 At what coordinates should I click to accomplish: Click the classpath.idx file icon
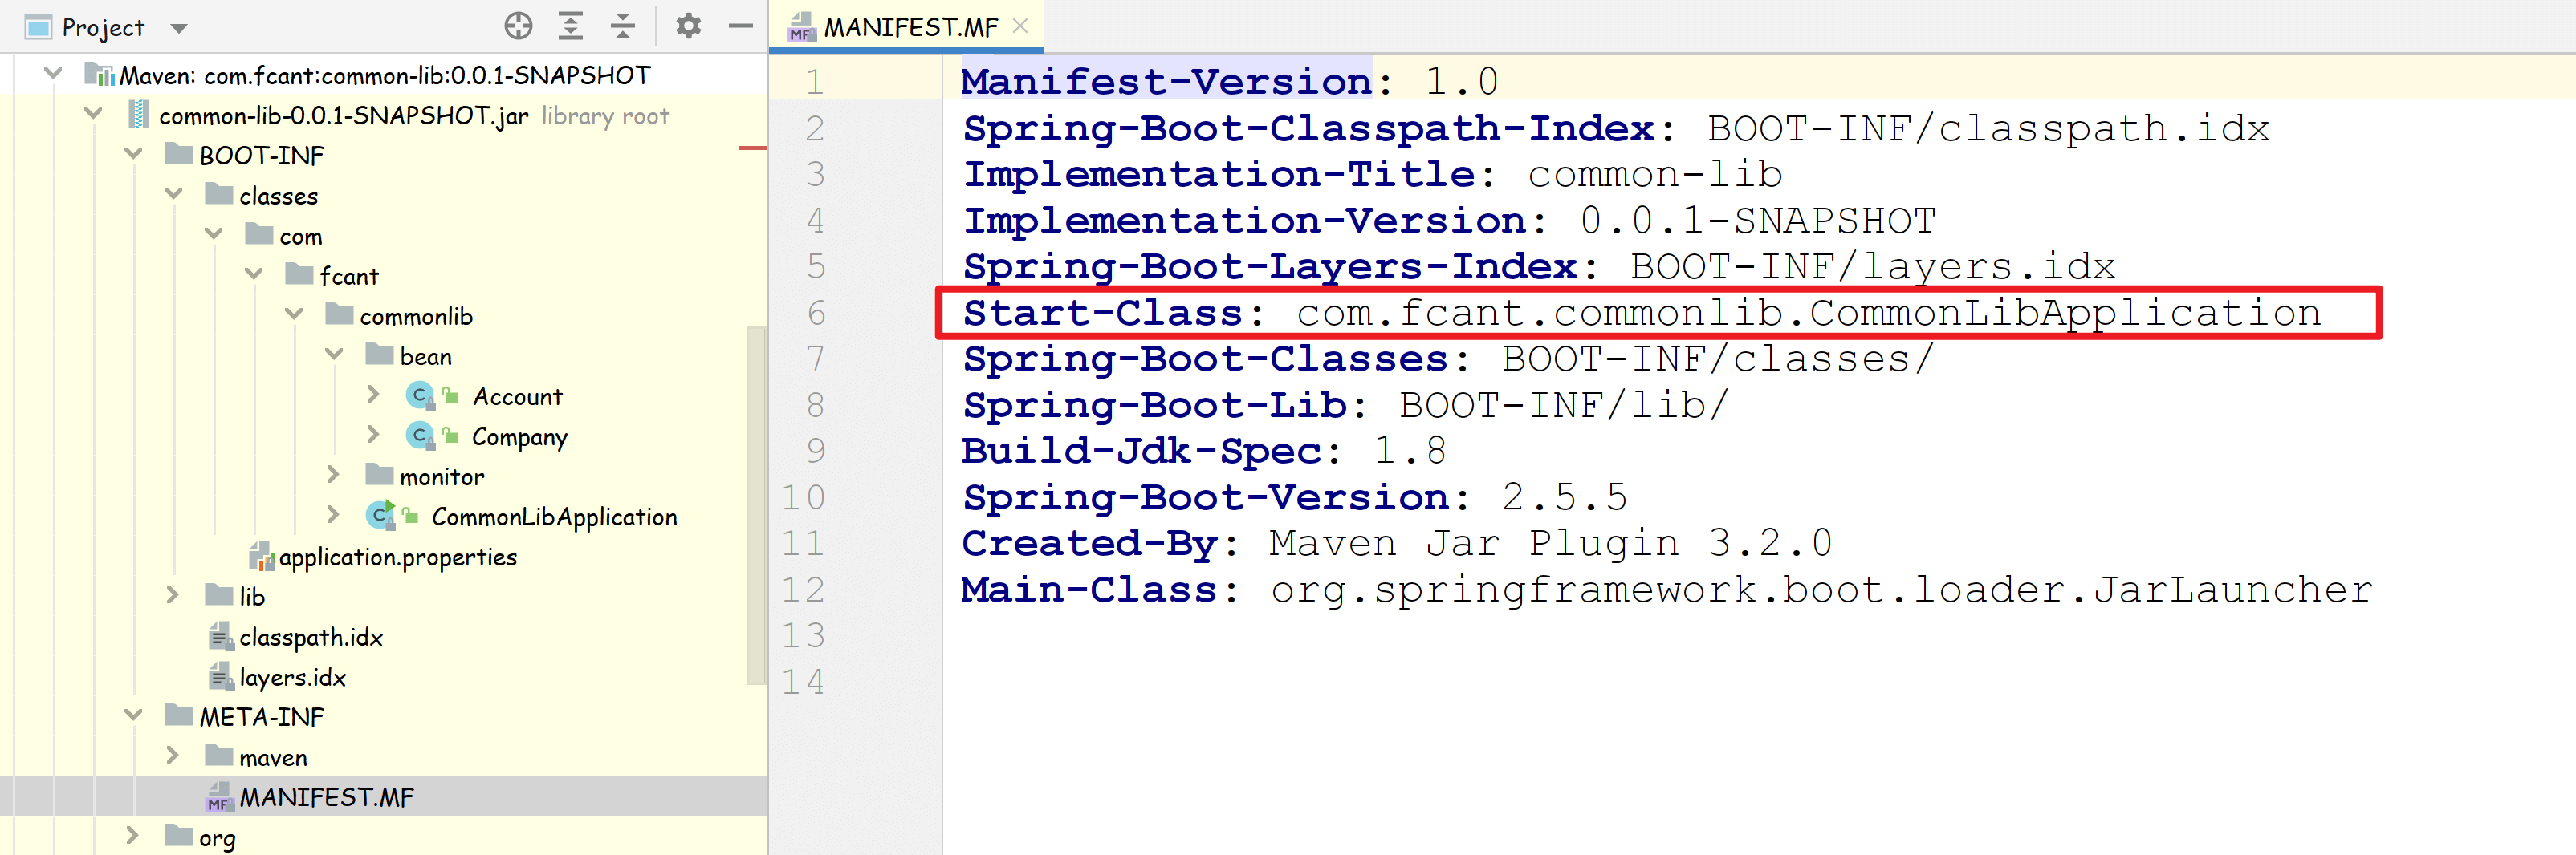click(221, 636)
